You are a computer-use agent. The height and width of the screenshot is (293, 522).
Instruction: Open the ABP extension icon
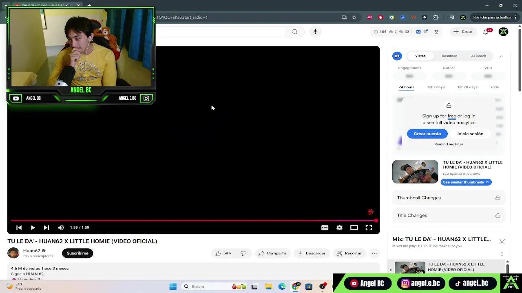click(x=369, y=17)
